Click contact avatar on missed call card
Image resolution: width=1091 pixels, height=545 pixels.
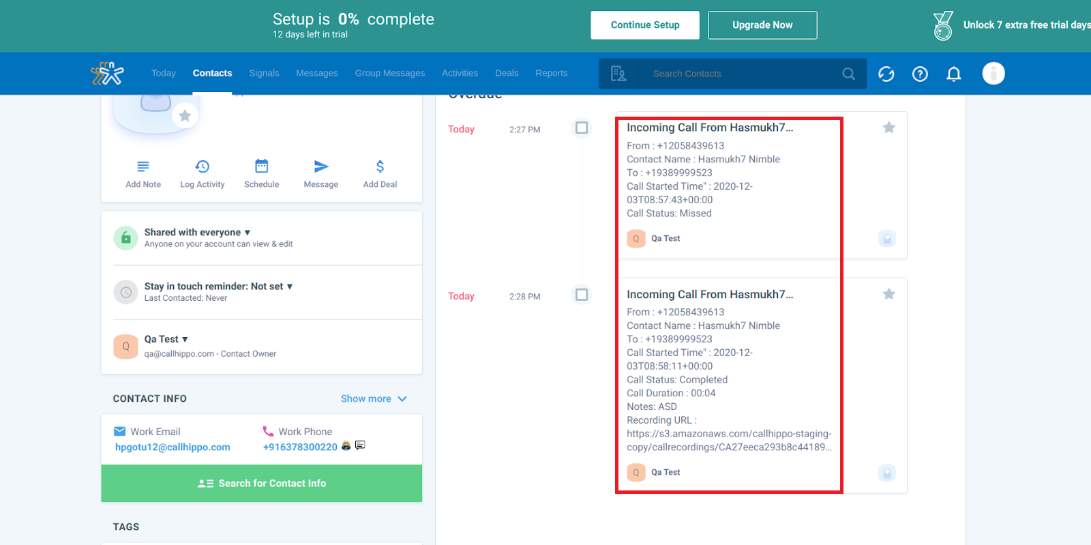[x=887, y=239]
